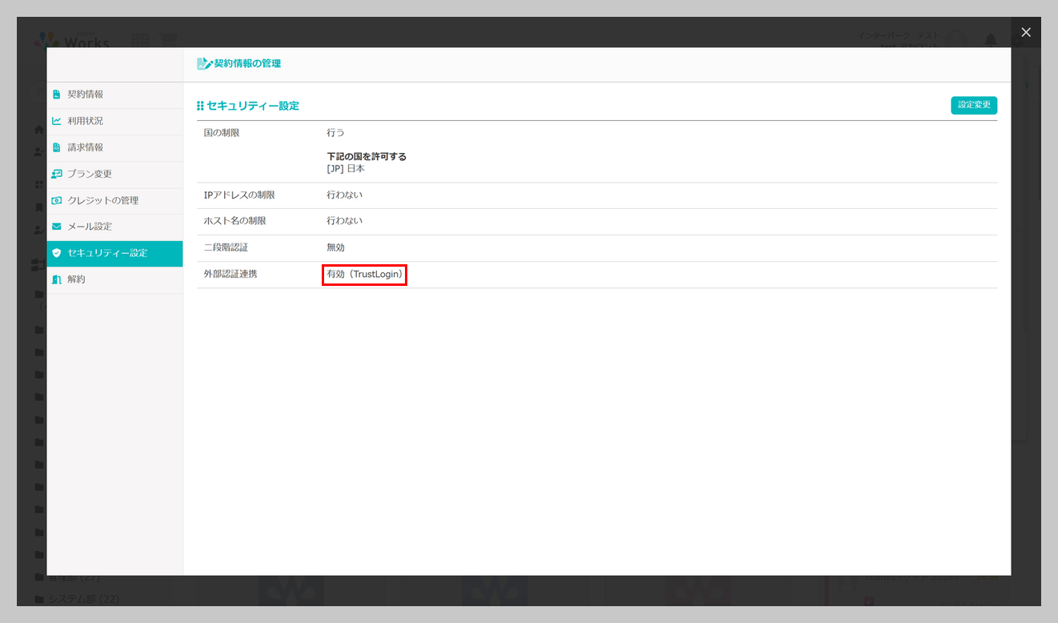Select 請求情報 in the sidebar
1058x623 pixels.
point(114,147)
